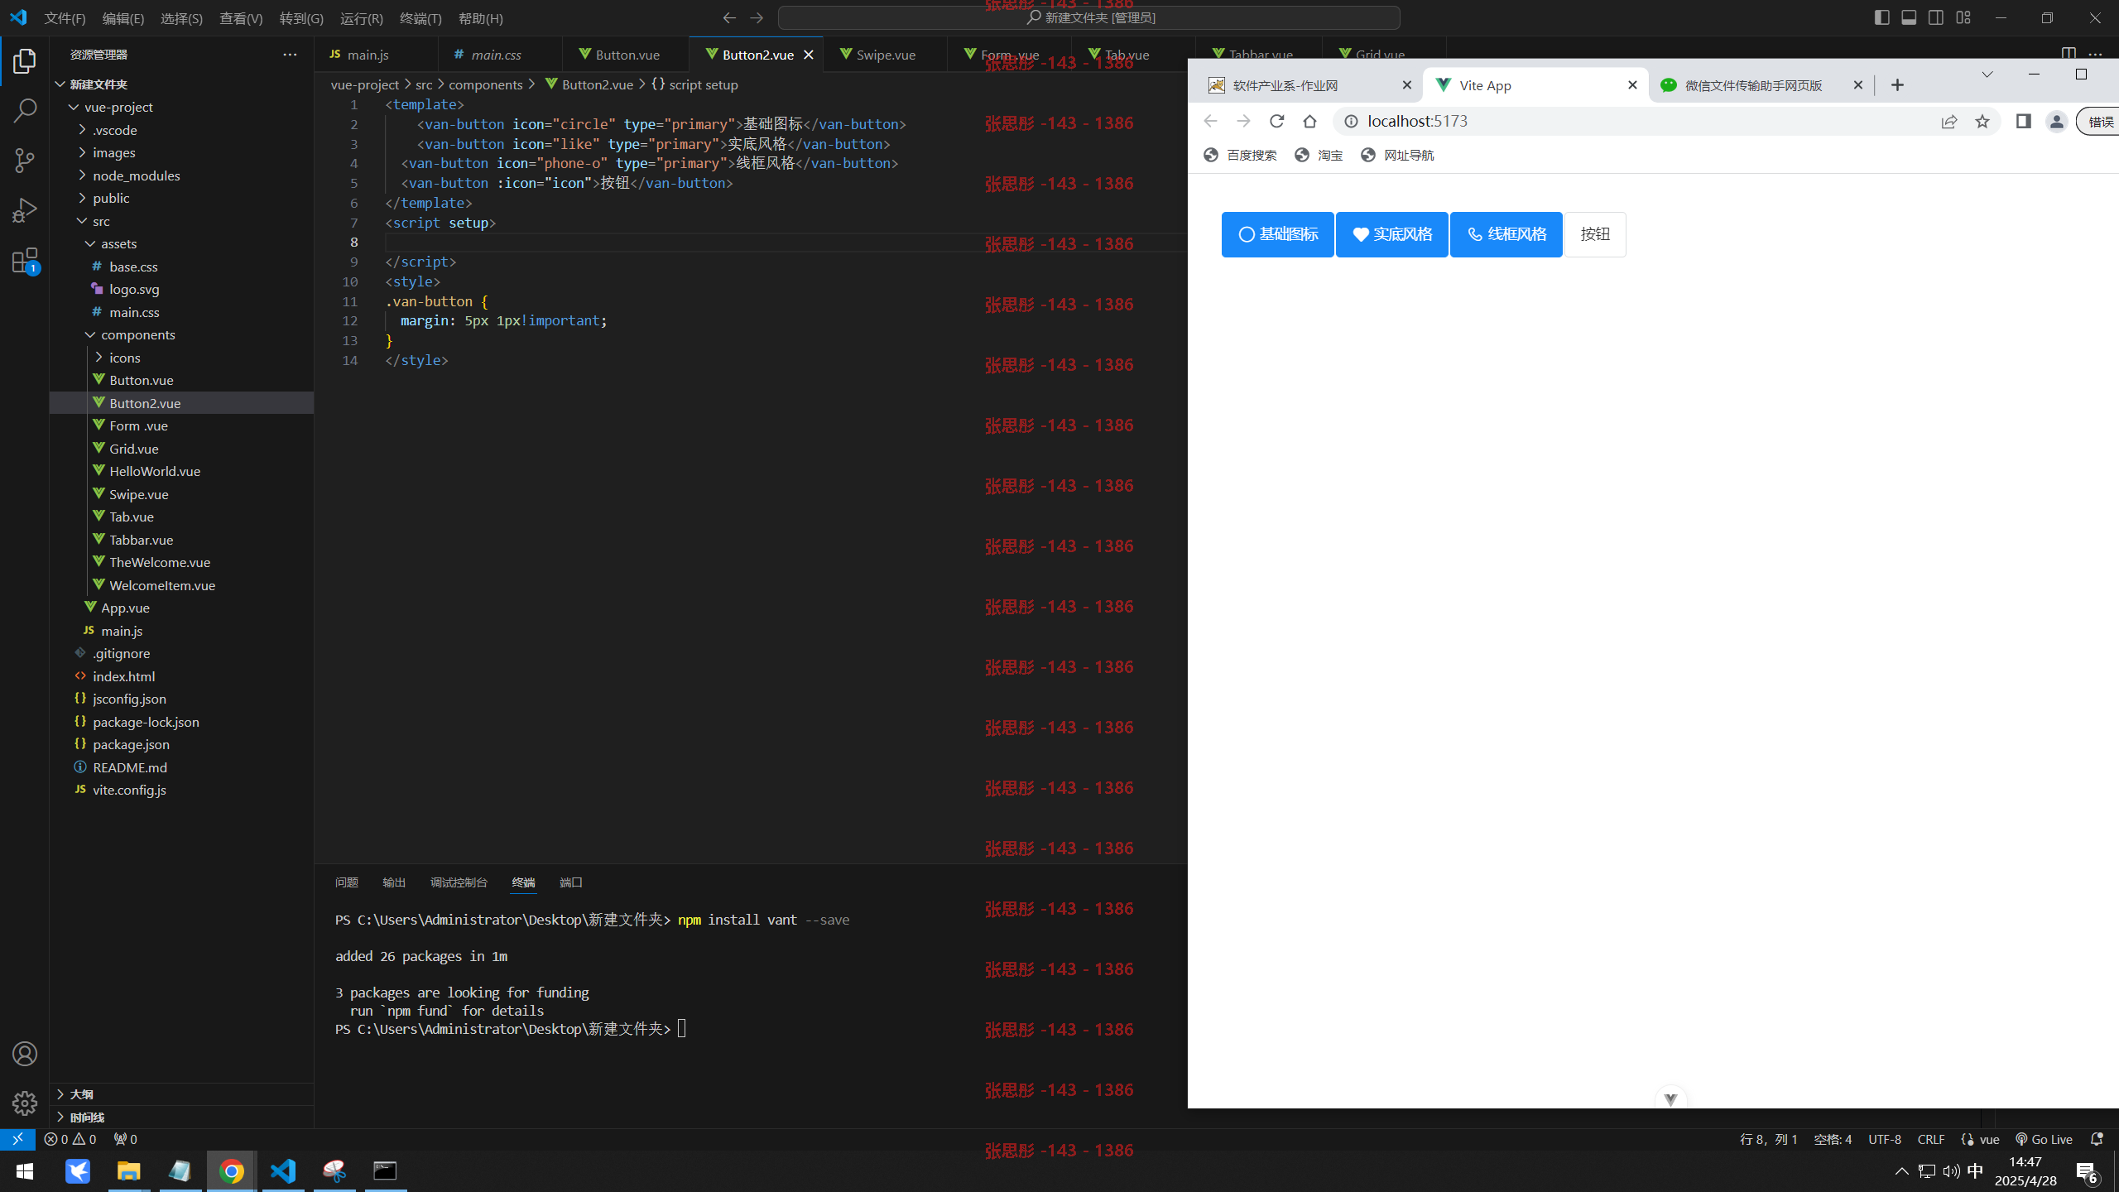Viewport: 2119px width, 1192px height.
Task: Open Explorer more actions ellipsis
Action: [290, 54]
